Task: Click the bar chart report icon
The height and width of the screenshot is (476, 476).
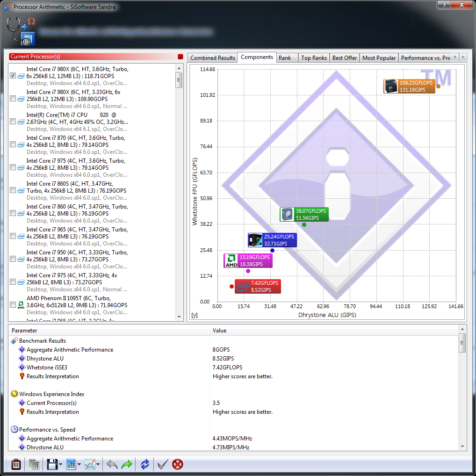Action: coord(71,464)
